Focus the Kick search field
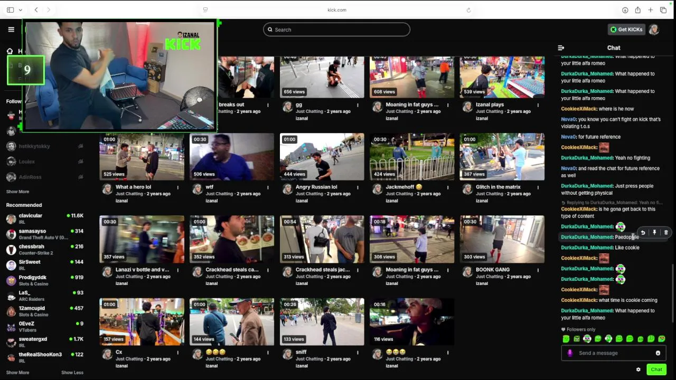This screenshot has width=676, height=380. [x=336, y=30]
